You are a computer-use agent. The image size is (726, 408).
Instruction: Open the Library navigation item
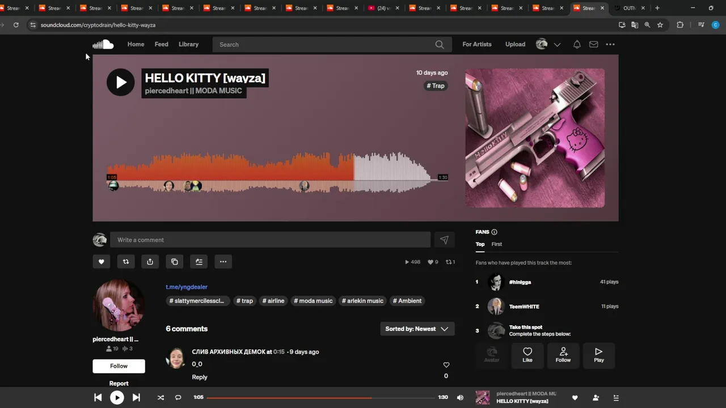[x=188, y=44]
